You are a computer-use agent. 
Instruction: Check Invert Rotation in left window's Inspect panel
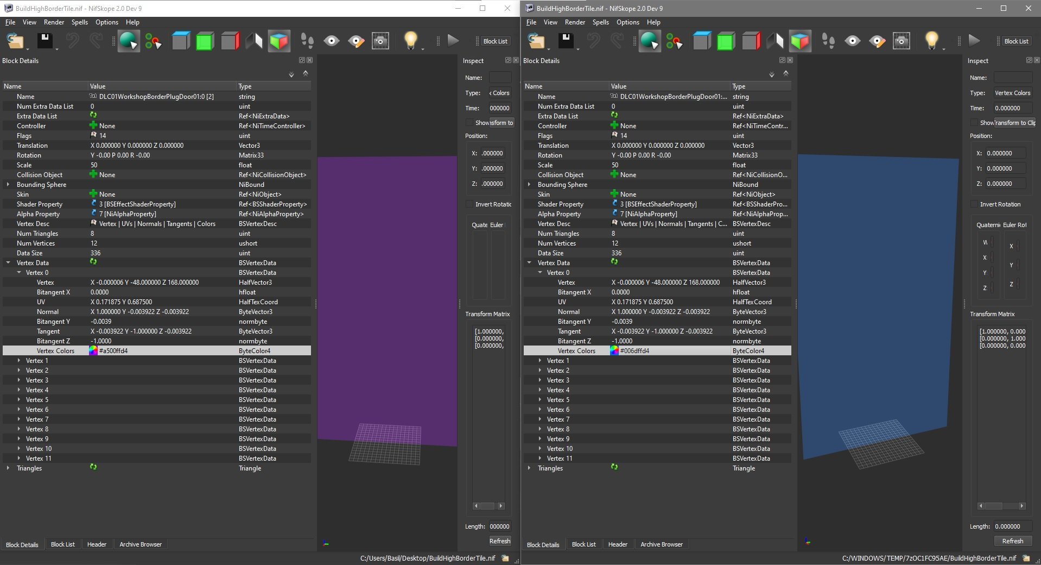pyautogui.click(x=469, y=204)
